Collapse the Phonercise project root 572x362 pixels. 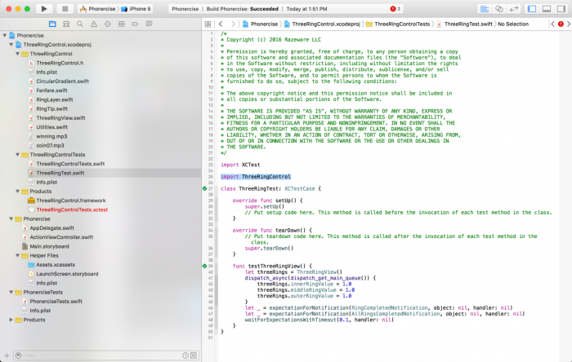pyautogui.click(x=5, y=35)
